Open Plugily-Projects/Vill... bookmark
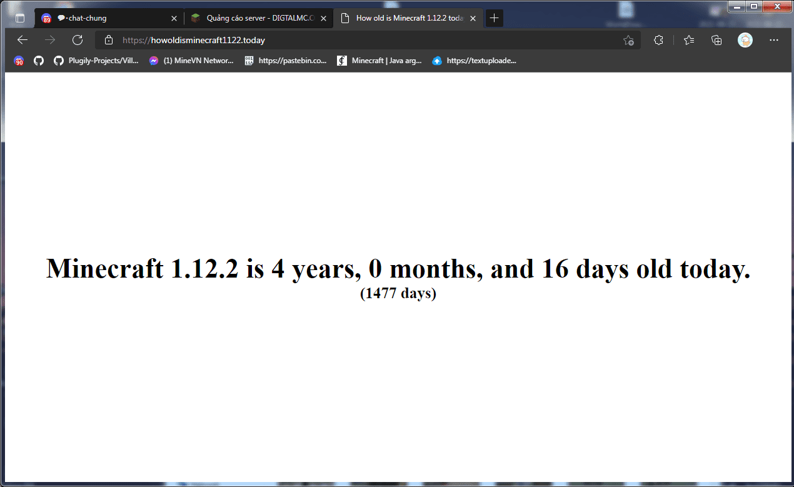 click(x=96, y=61)
